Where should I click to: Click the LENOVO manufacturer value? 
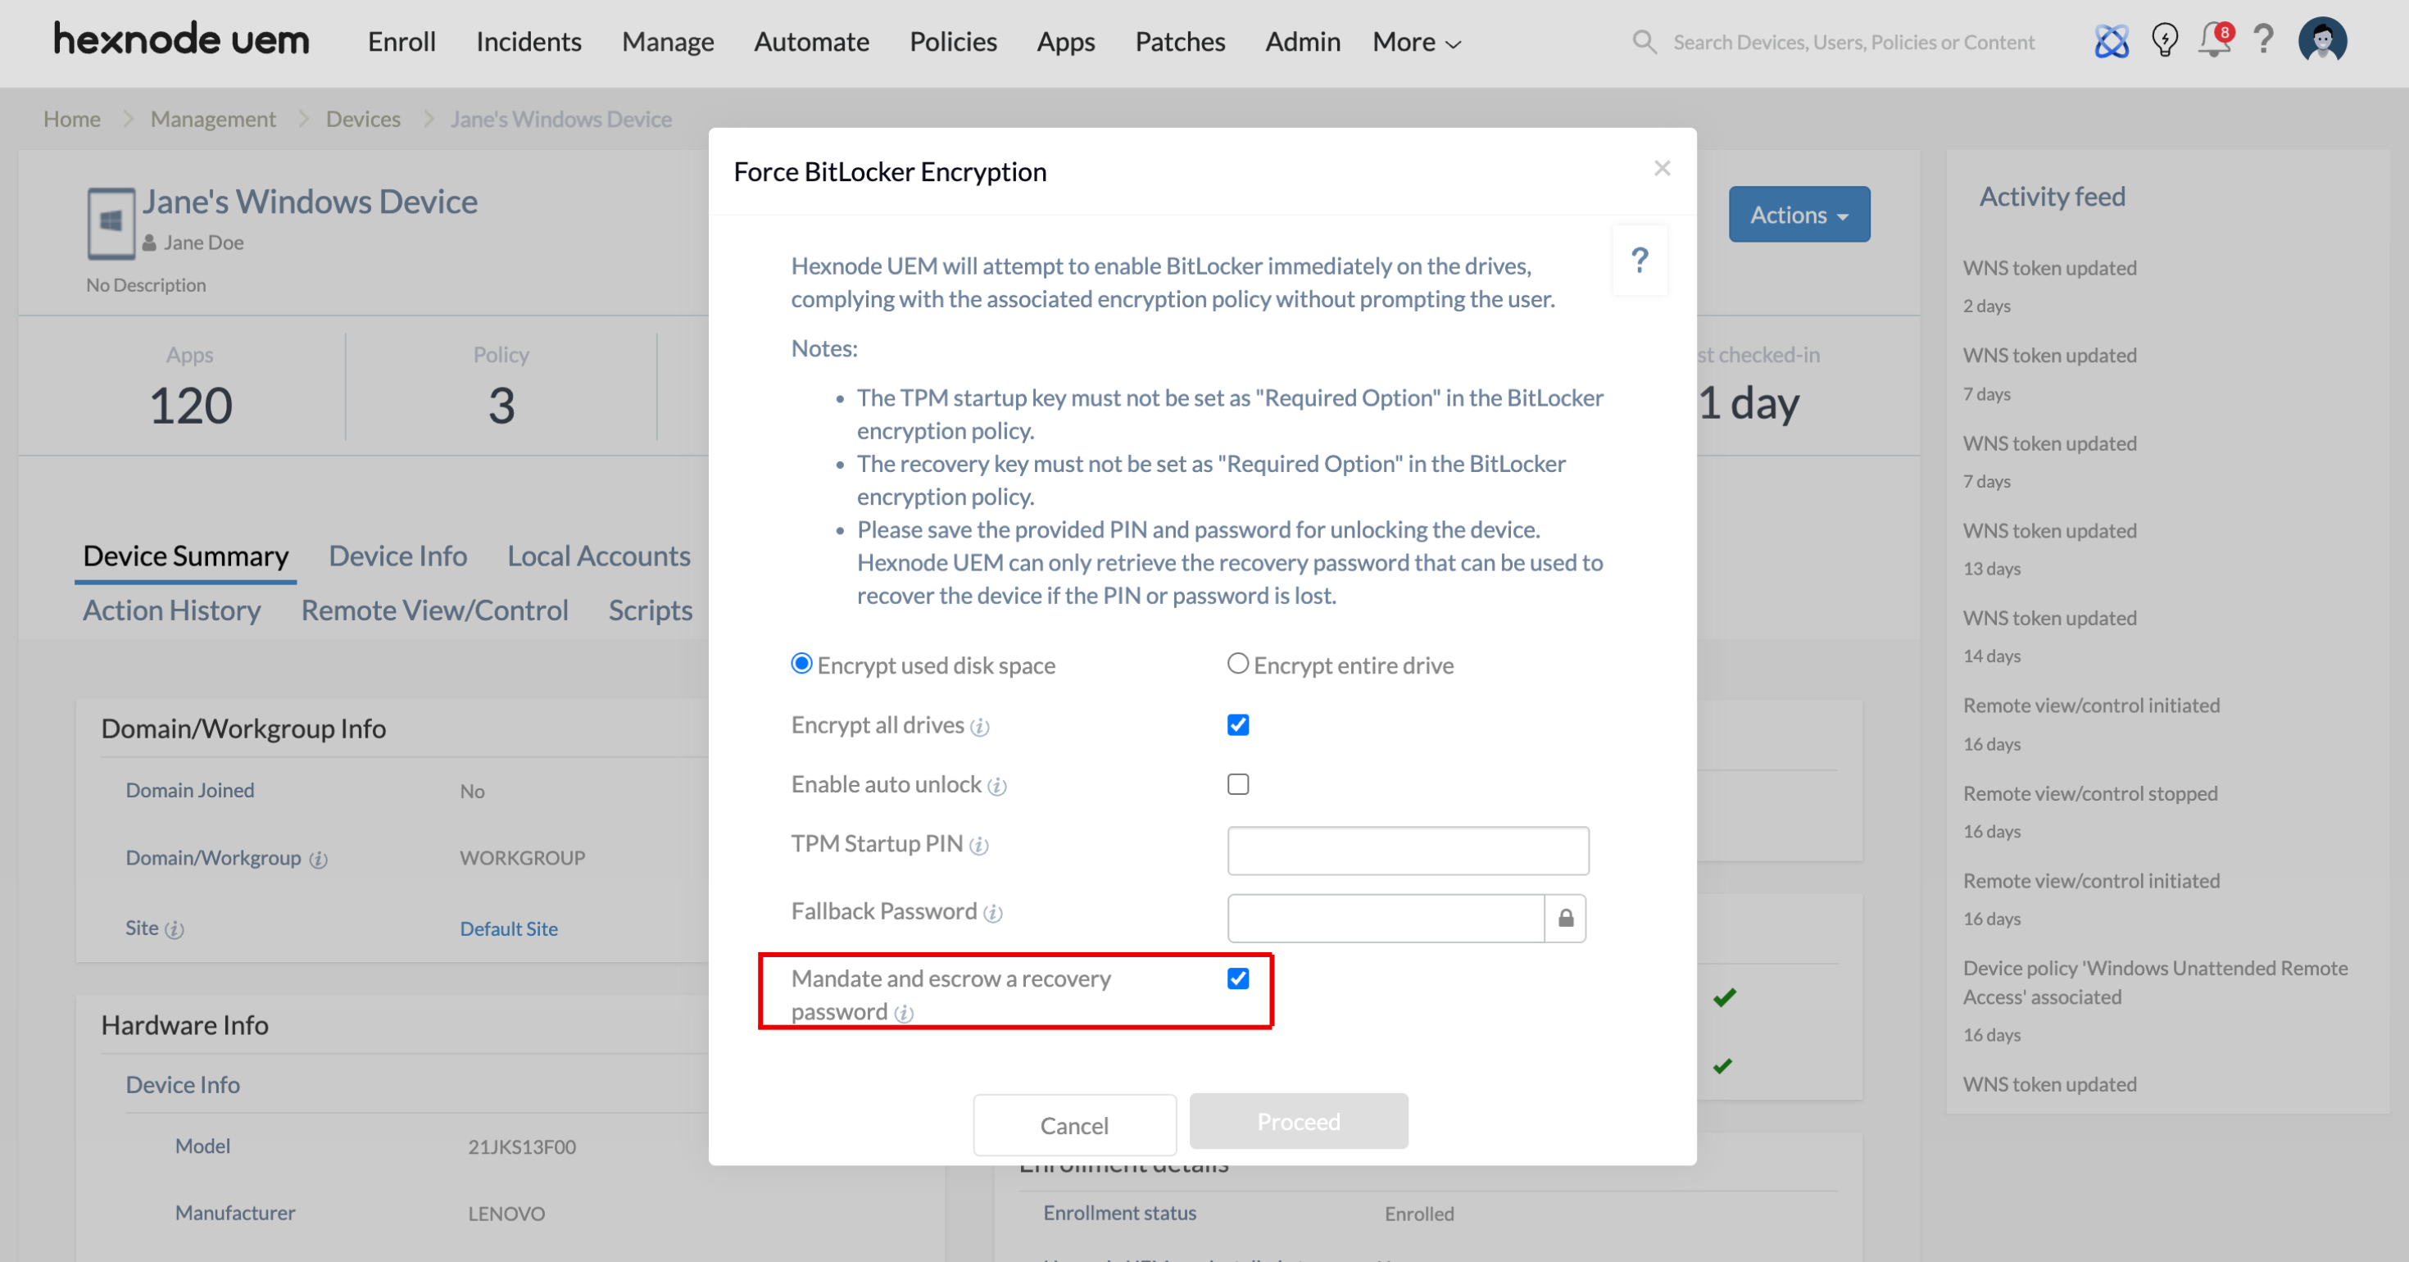(x=506, y=1214)
